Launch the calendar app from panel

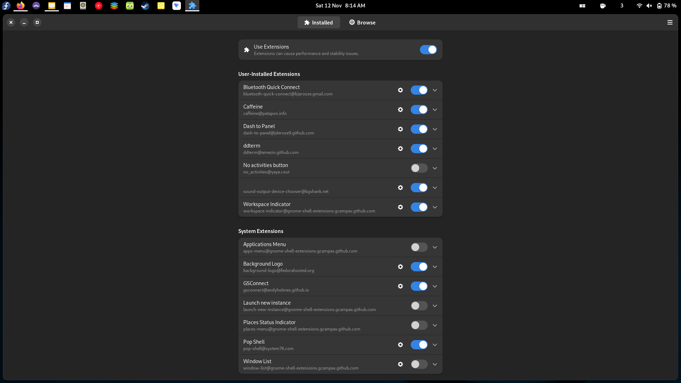[67, 6]
